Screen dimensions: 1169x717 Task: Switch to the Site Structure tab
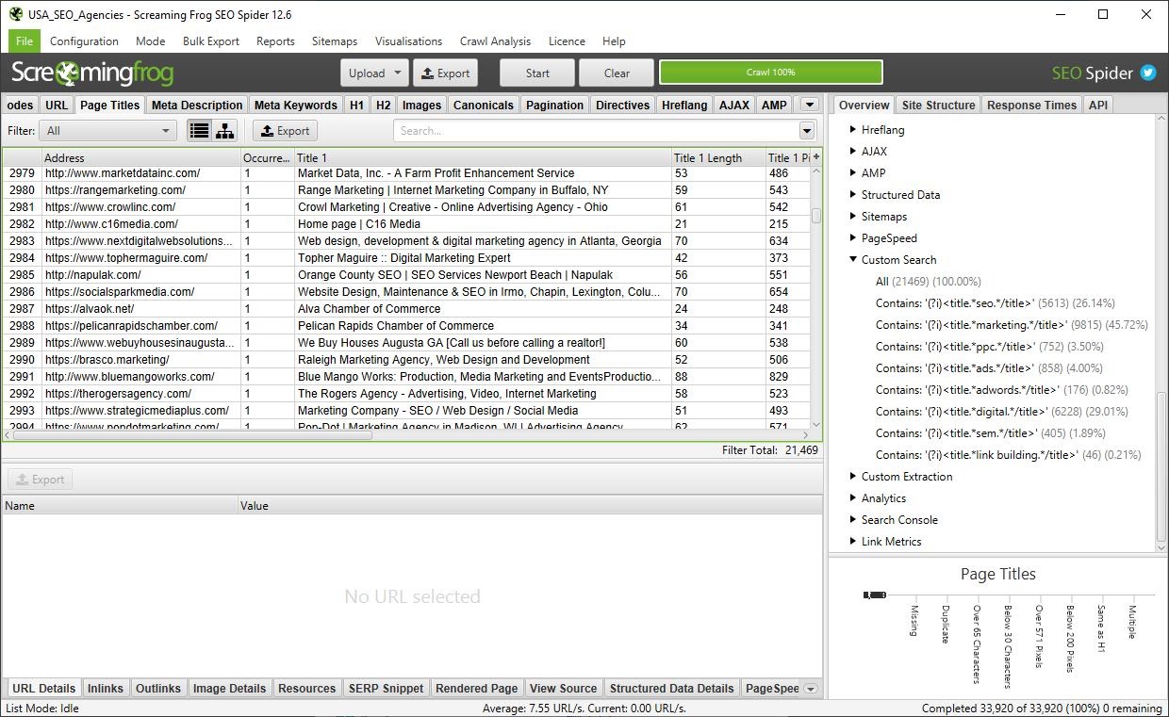[937, 105]
